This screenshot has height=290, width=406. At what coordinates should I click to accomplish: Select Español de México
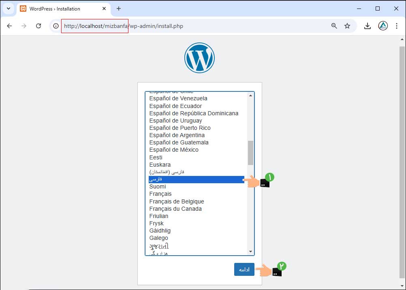pyautogui.click(x=196, y=150)
